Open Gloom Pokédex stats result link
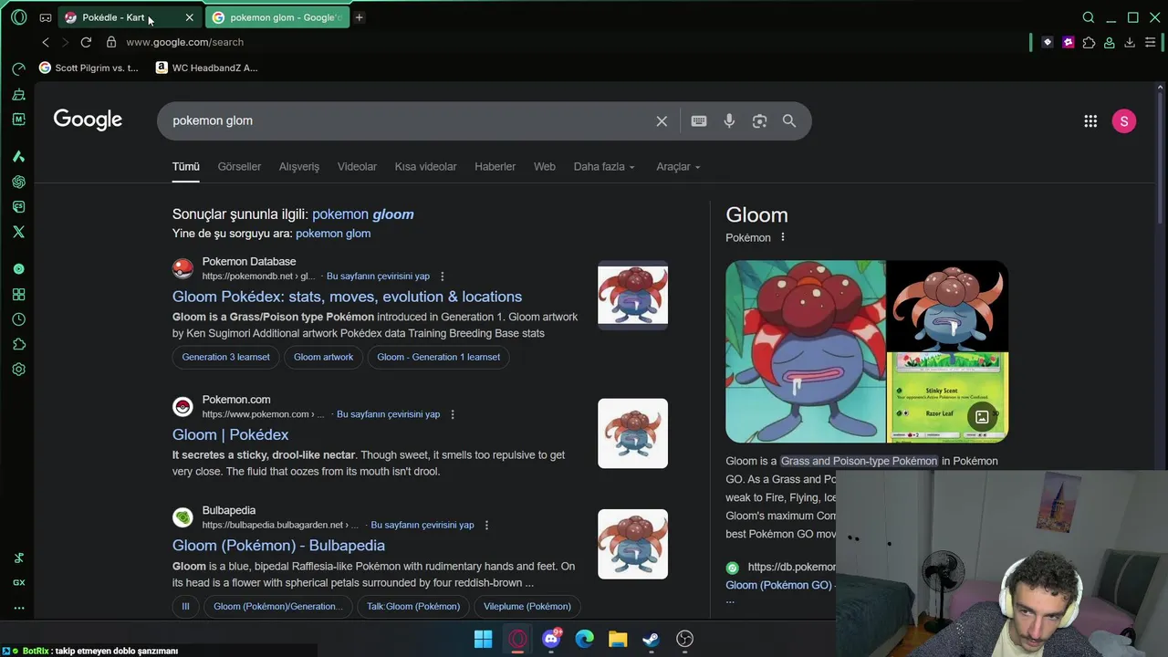The width and height of the screenshot is (1168, 657). pyautogui.click(x=347, y=297)
